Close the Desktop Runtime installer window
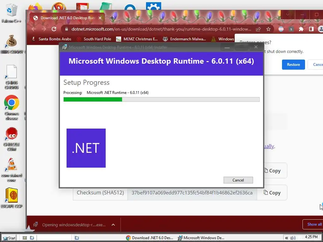The image size is (323, 242). click(x=256, y=47)
